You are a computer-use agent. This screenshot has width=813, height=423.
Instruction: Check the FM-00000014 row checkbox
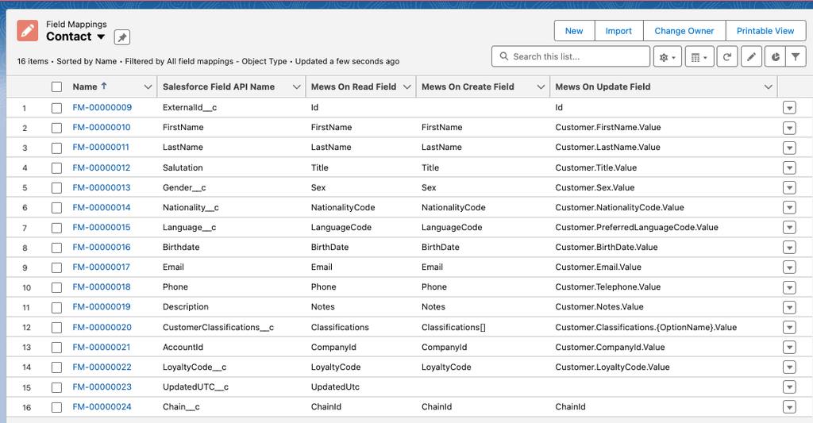[x=56, y=208]
